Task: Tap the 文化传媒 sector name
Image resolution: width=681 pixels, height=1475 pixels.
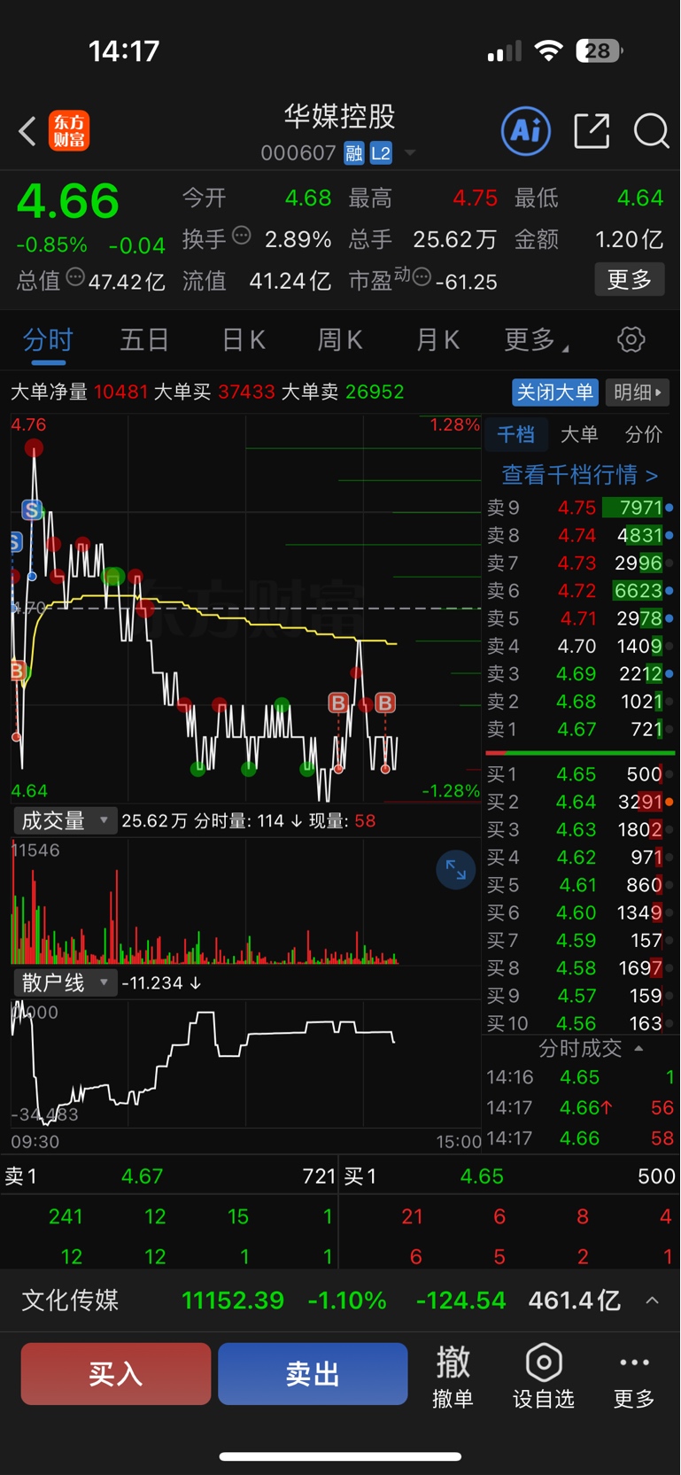Action: point(70,1300)
